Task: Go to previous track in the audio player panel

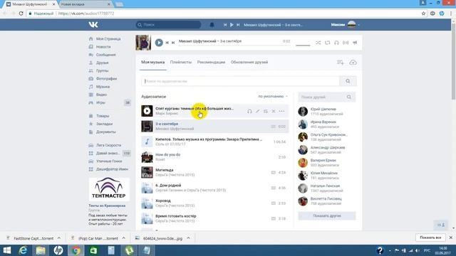Action: click(167, 43)
